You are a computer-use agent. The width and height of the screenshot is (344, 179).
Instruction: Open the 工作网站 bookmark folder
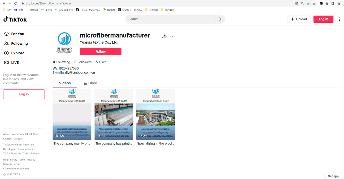[x=151, y=10]
